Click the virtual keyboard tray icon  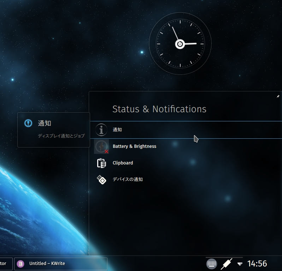211,264
